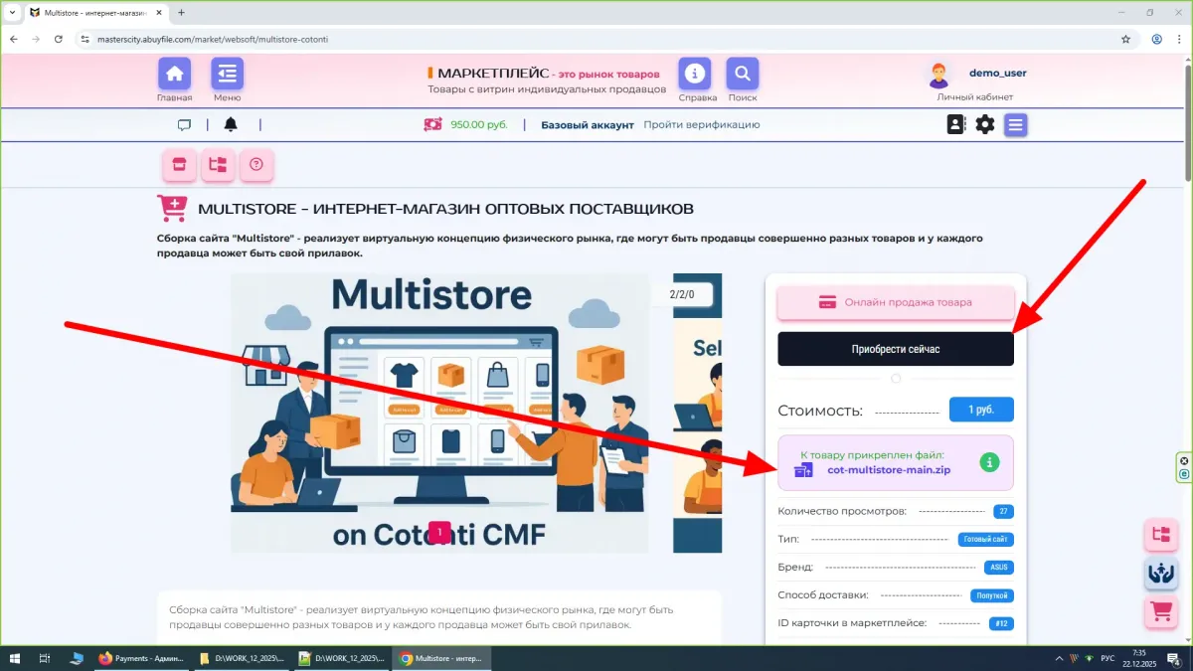This screenshot has height=671, width=1193.
Task: Open Task View on taskbar
Action: point(45,658)
